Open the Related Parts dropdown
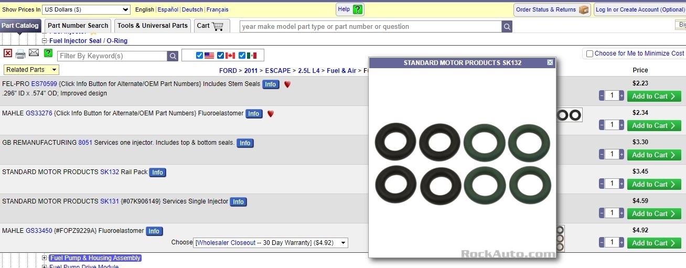This screenshot has width=686, height=268. coord(31,70)
